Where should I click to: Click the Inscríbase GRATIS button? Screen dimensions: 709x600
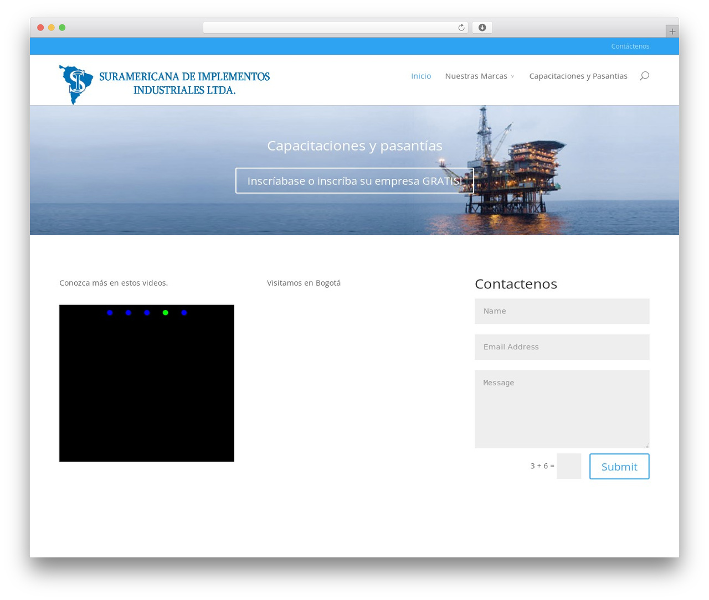tap(354, 181)
